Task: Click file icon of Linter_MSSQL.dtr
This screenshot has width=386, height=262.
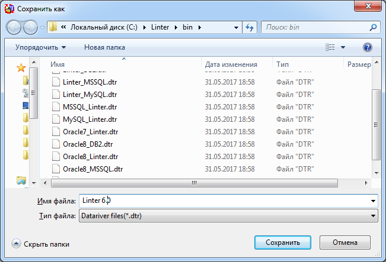Action: (x=56, y=82)
